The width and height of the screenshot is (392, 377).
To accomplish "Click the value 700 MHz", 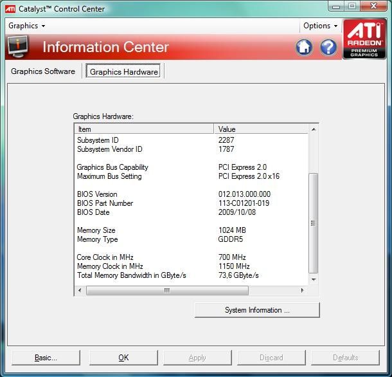I will (232, 257).
